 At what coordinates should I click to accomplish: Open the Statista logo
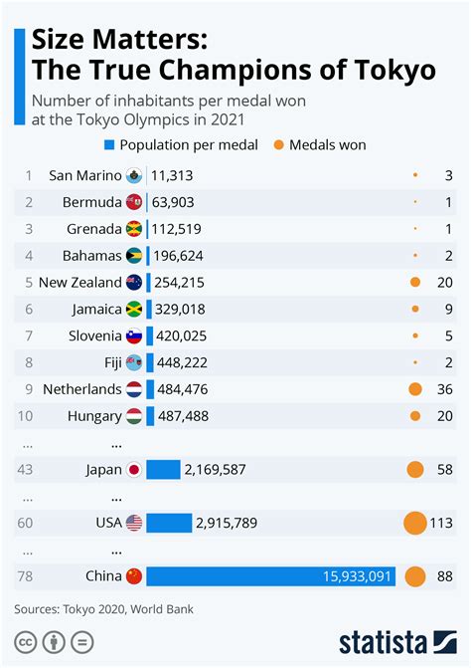click(397, 642)
